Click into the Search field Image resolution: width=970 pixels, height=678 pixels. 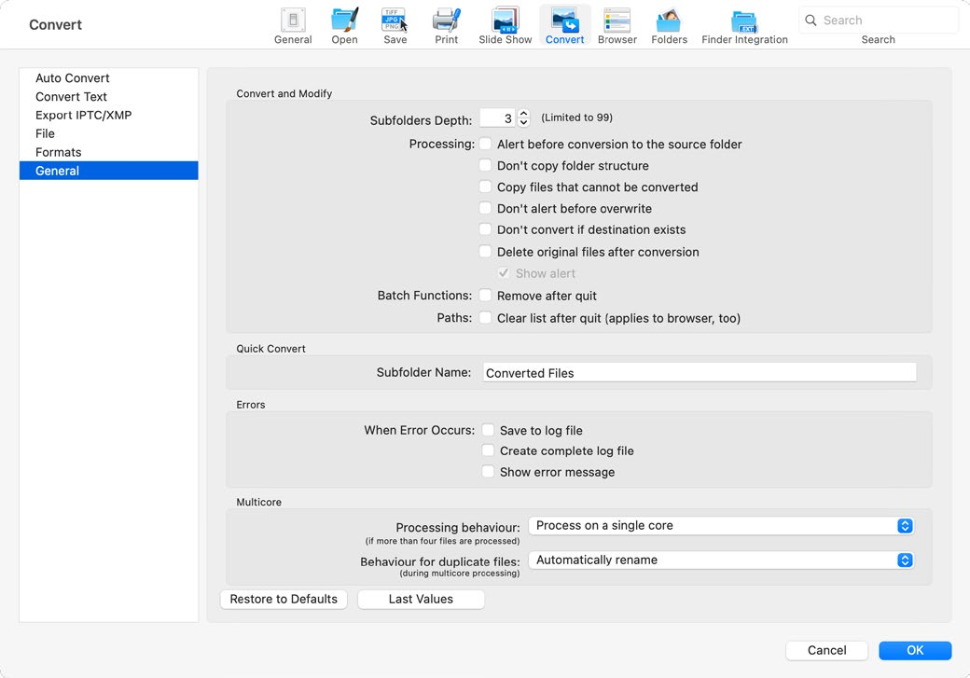879,21
